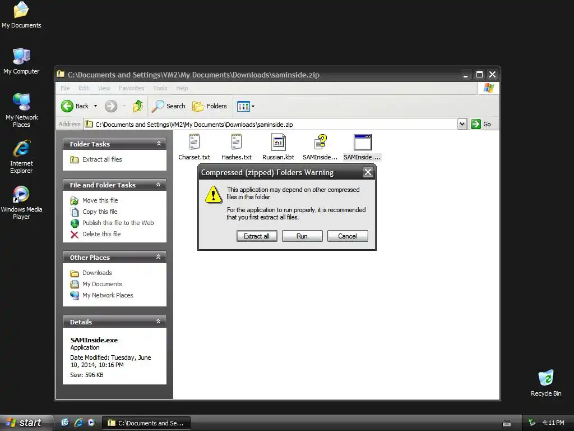Select the SAMInside.exe application icon
Screen dimensions: 574x431
tap(363, 142)
